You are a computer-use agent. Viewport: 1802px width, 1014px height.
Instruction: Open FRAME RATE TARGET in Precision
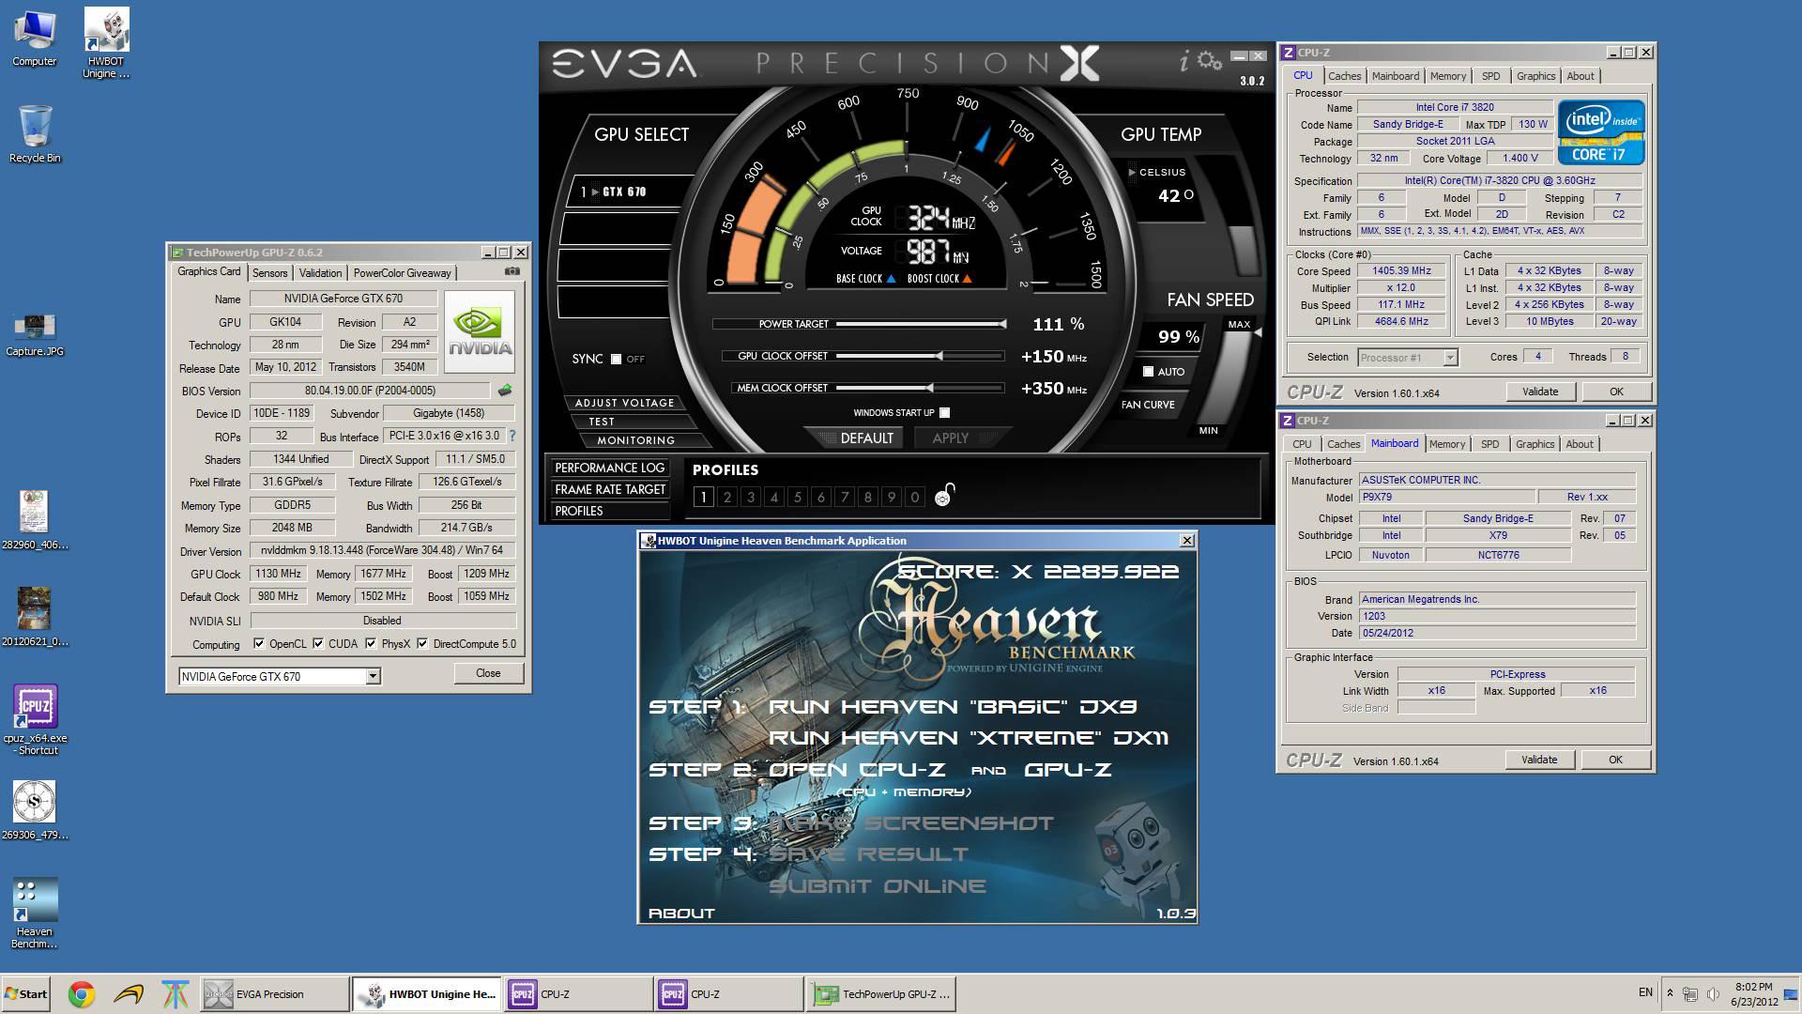pyautogui.click(x=609, y=489)
